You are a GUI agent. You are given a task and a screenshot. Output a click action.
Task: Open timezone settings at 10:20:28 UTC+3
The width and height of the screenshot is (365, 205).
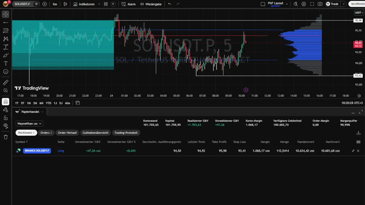[x=352, y=103]
